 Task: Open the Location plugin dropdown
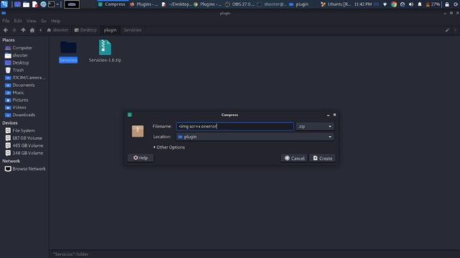click(254, 137)
